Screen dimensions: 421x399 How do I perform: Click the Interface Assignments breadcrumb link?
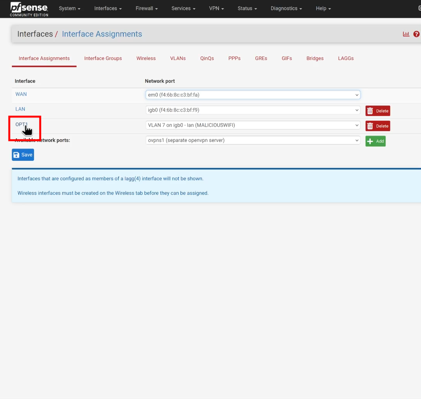tap(102, 34)
